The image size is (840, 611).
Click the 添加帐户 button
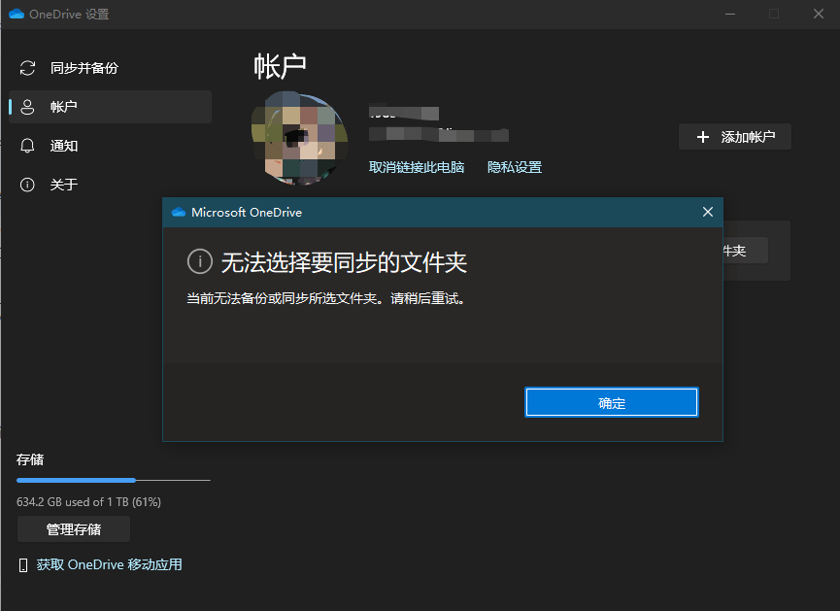(735, 137)
